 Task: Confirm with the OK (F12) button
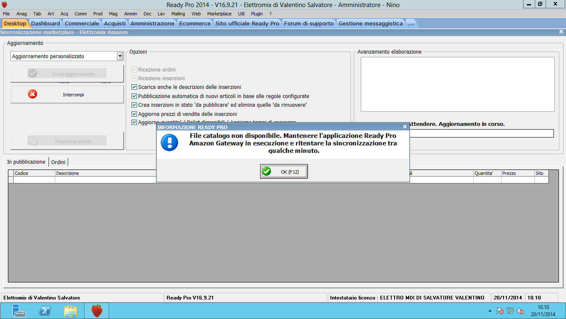point(284,172)
